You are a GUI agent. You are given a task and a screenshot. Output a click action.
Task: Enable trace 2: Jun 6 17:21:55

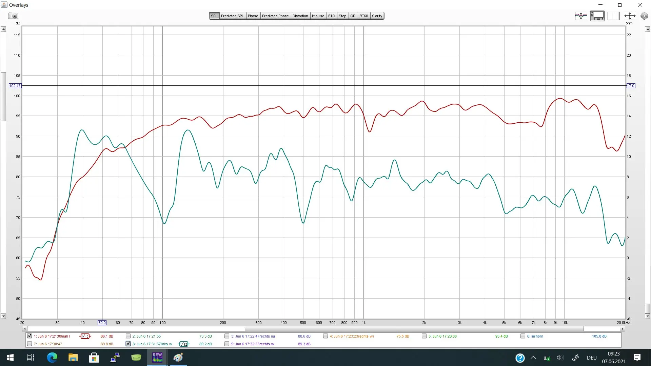(128, 336)
